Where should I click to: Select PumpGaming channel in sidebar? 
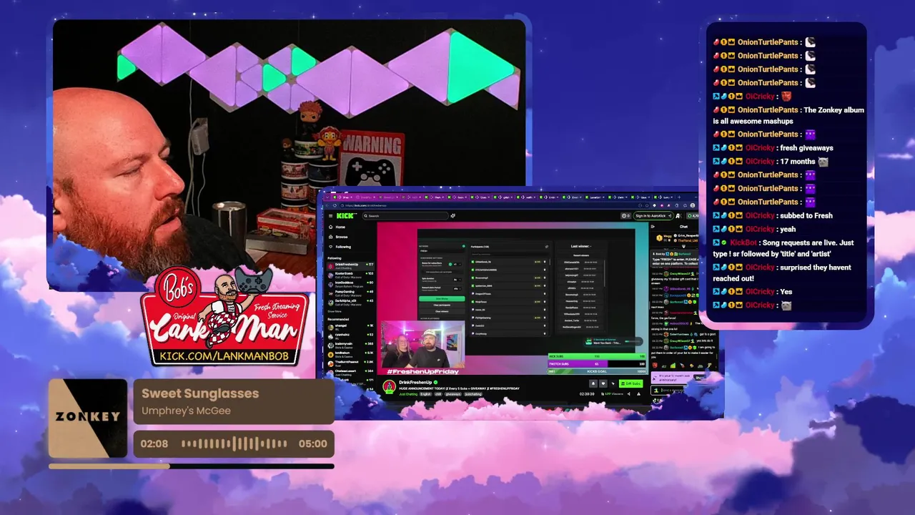point(350,293)
